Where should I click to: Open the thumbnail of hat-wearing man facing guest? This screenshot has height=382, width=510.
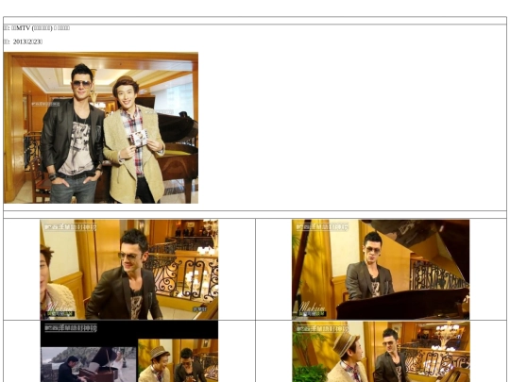pyautogui.click(x=381, y=352)
